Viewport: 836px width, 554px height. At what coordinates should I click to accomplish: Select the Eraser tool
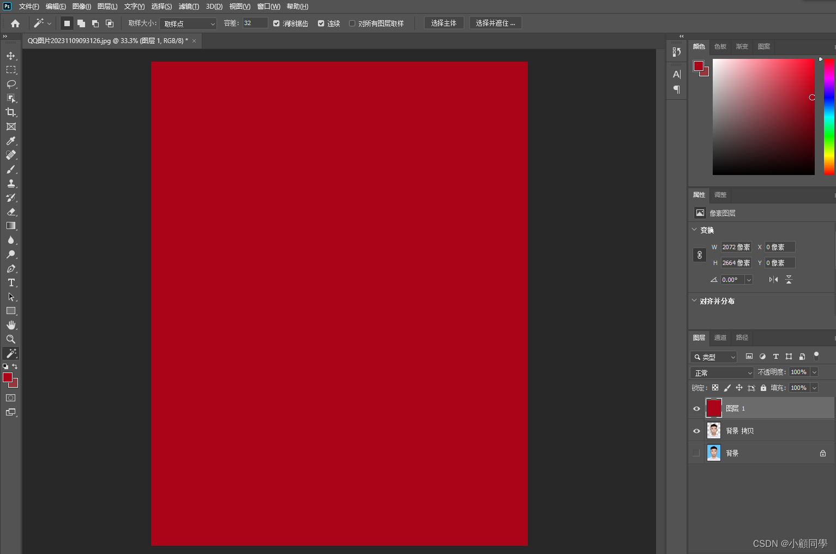pos(11,212)
